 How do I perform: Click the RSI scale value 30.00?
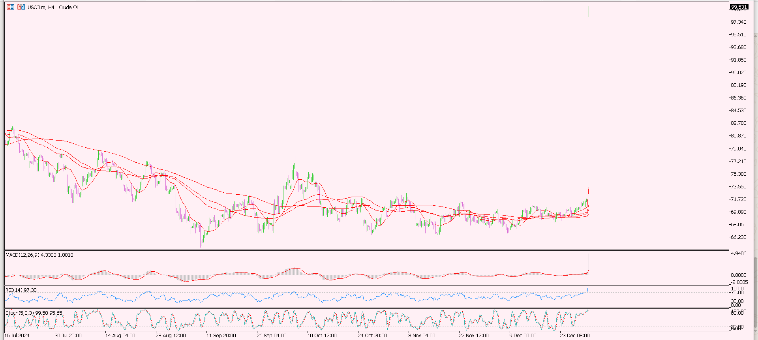click(737, 301)
